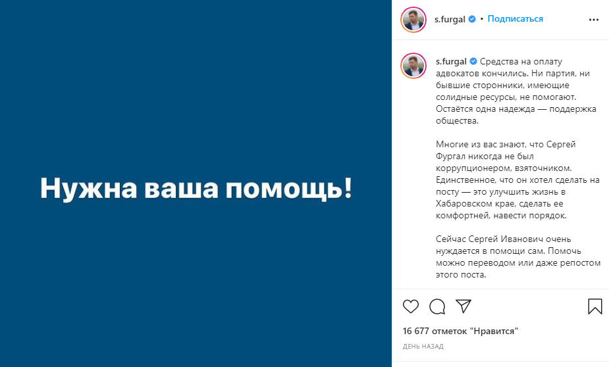Screen dimensions: 609x367
Task: Open the three-dot more options menu
Action: click(x=594, y=20)
